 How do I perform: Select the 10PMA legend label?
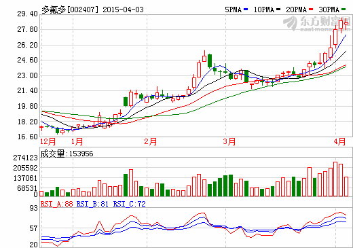tap(264, 10)
